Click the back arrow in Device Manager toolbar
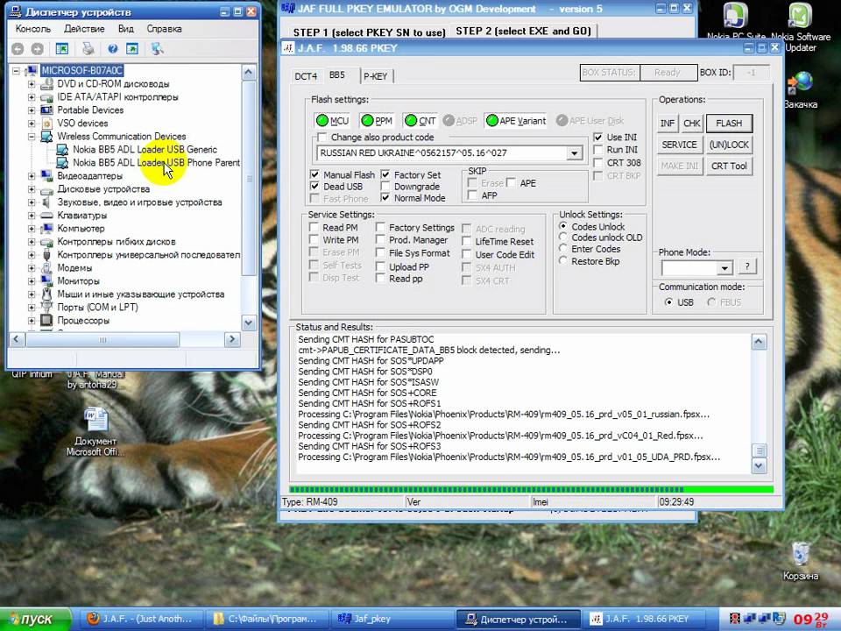 18,49
